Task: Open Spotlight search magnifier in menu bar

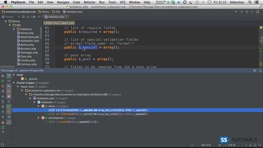Action: pos(250,2)
